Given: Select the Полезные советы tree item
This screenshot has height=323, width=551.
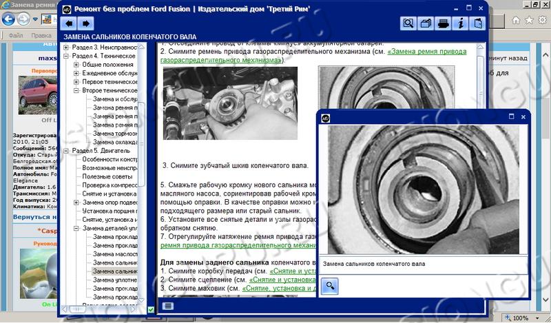Looking at the screenshot, I should (107, 176).
